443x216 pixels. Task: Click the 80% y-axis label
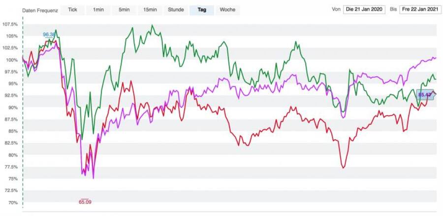click(12, 155)
